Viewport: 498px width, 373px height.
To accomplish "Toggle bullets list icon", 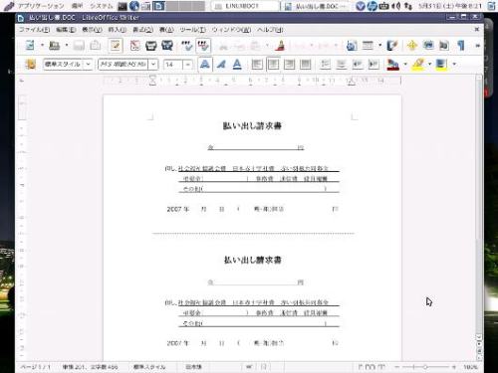I will pyautogui.click(x=341, y=64).
